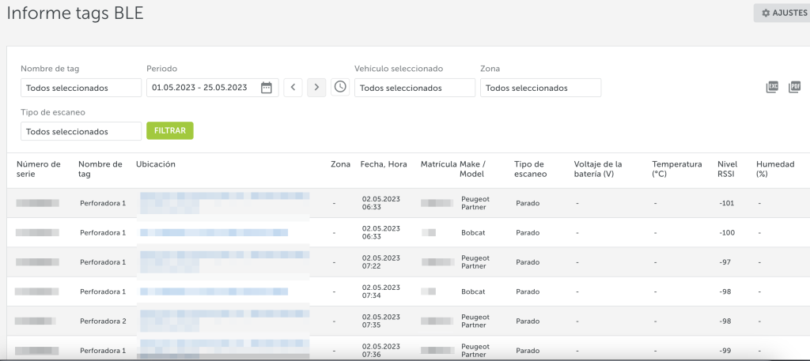
Task: Open the clock time selector icon
Action: tap(340, 87)
